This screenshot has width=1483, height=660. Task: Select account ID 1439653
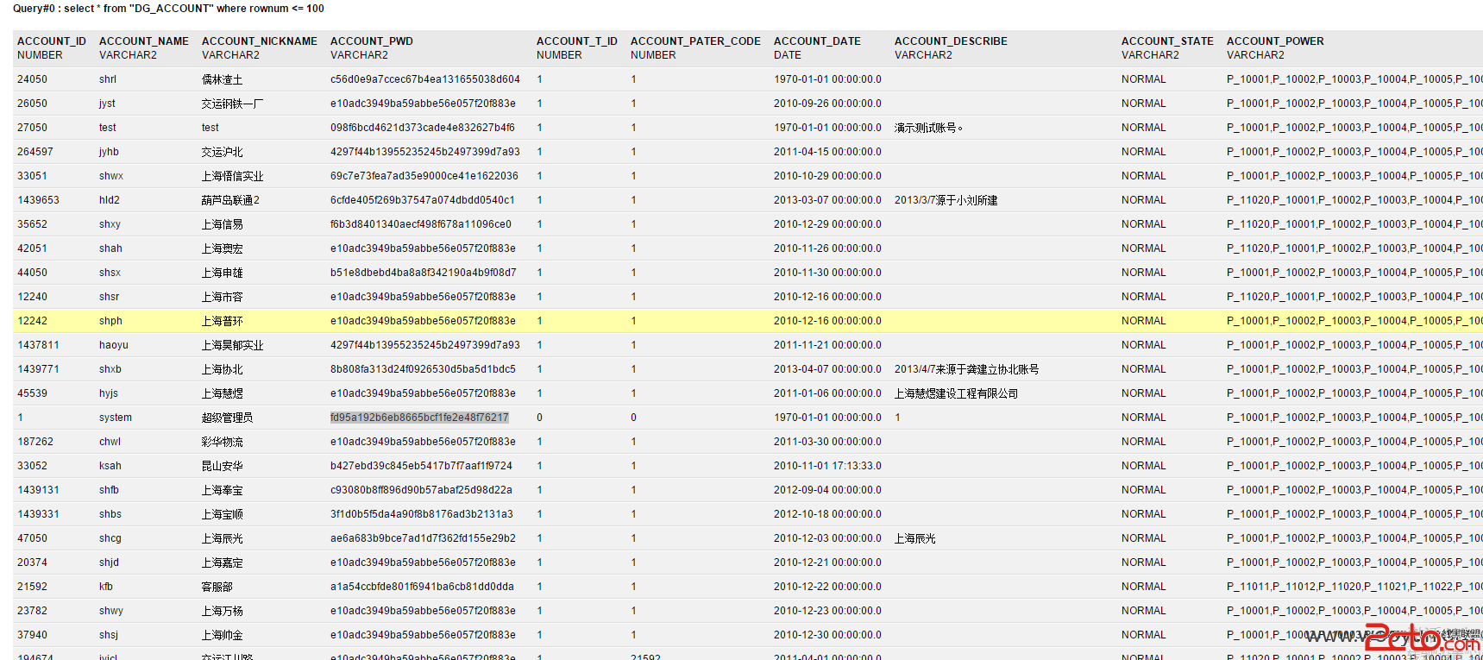coord(39,200)
